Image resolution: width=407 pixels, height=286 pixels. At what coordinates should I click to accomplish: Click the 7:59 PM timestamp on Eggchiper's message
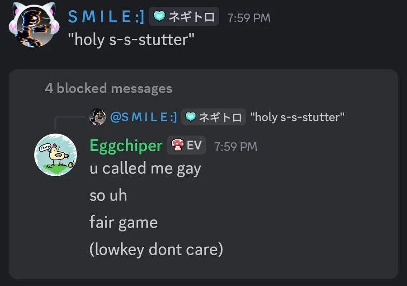coord(236,146)
